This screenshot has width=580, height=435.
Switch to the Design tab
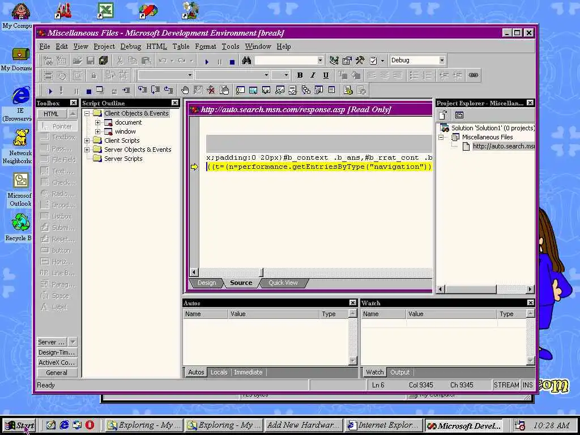tap(206, 283)
